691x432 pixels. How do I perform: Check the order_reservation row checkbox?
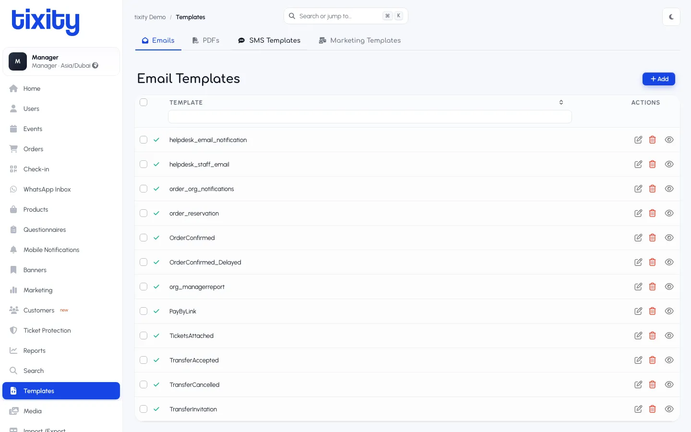[143, 213]
